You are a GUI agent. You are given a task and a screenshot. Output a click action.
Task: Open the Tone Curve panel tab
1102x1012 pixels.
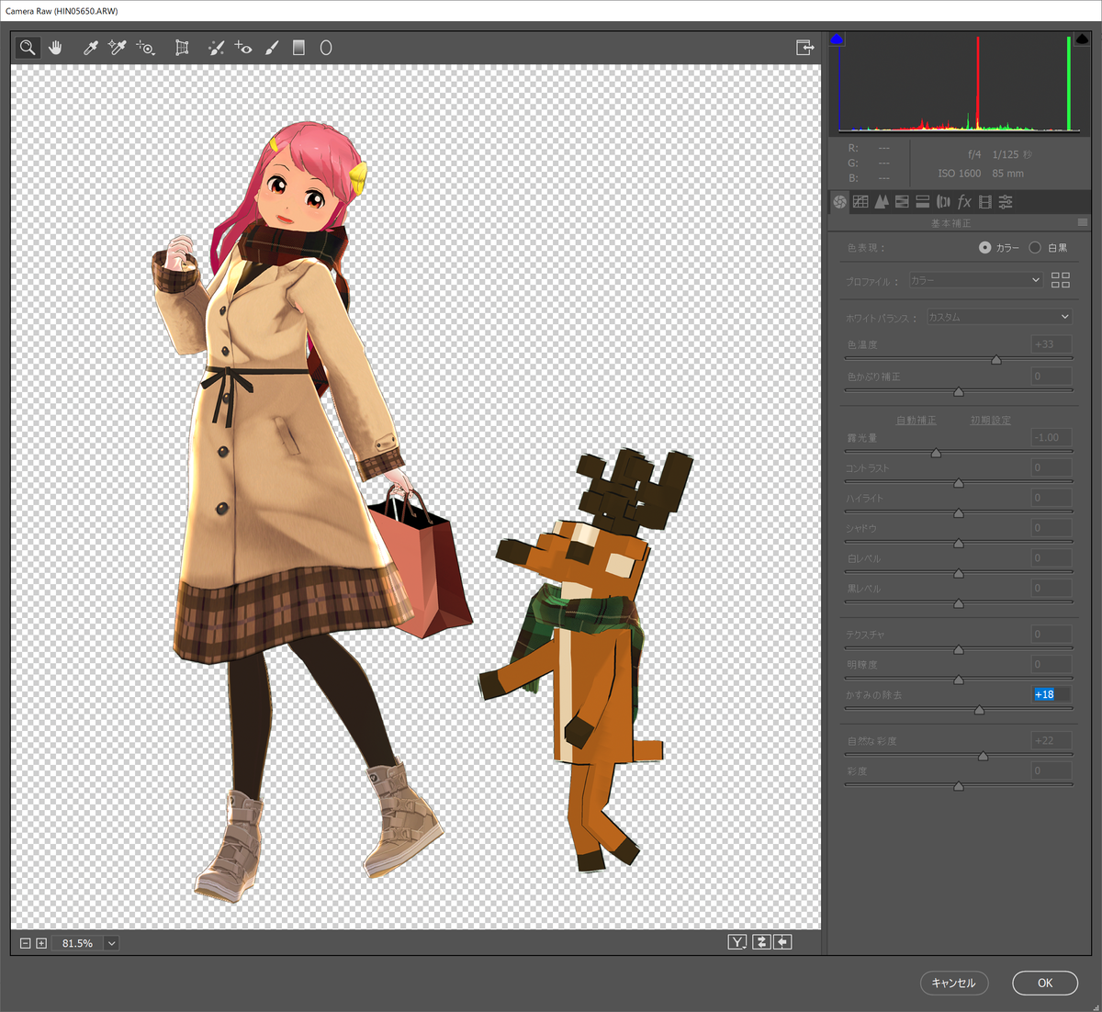(x=860, y=202)
